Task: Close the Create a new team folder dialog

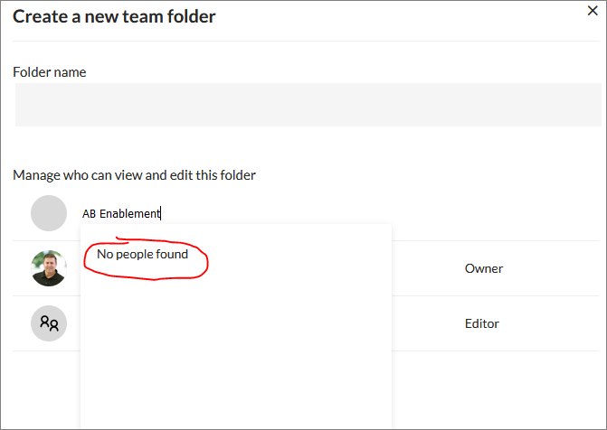Action: (x=593, y=11)
